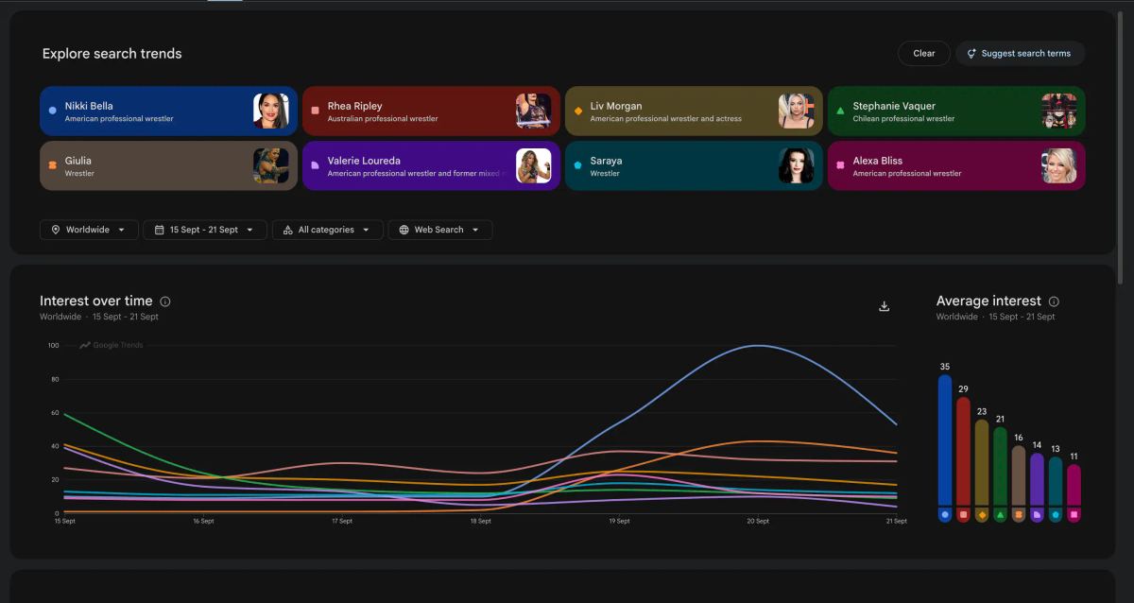Open the Worldwide location dropdown
The image size is (1134, 603).
click(89, 230)
